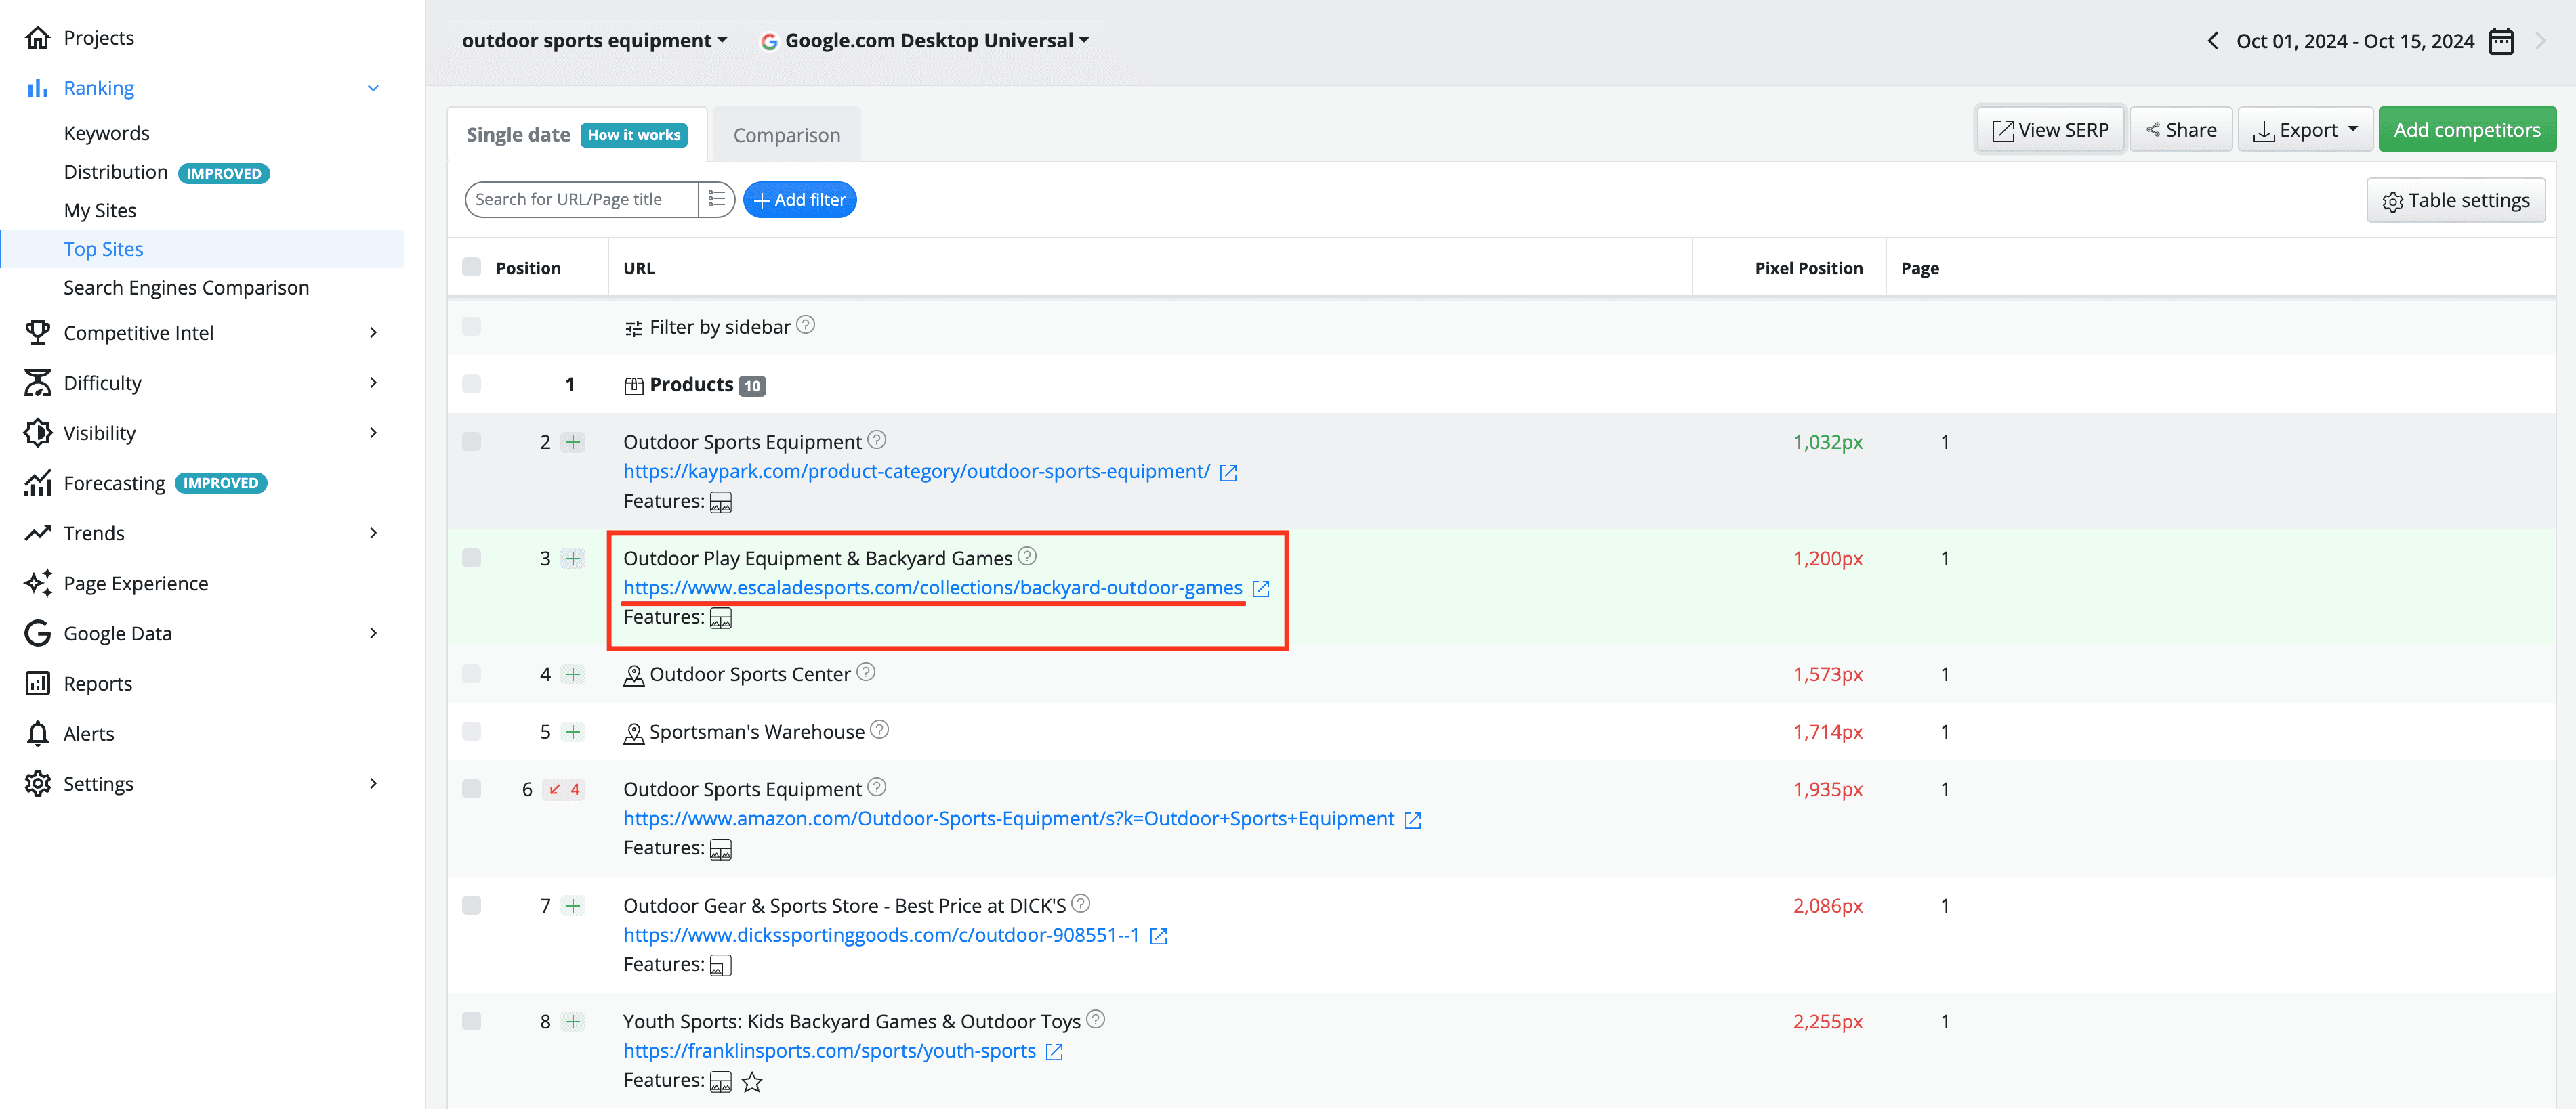The width and height of the screenshot is (2576, 1109).
Task: Click the Google Data G icon
Action: [x=38, y=634]
